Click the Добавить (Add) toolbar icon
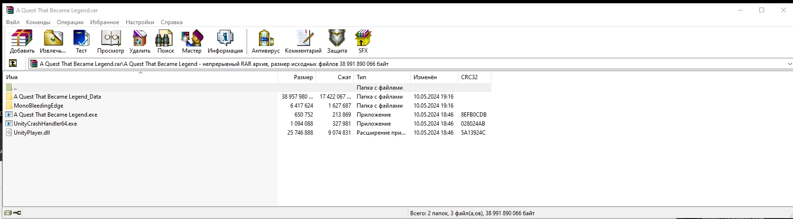Image resolution: width=793 pixels, height=219 pixels. click(x=22, y=41)
